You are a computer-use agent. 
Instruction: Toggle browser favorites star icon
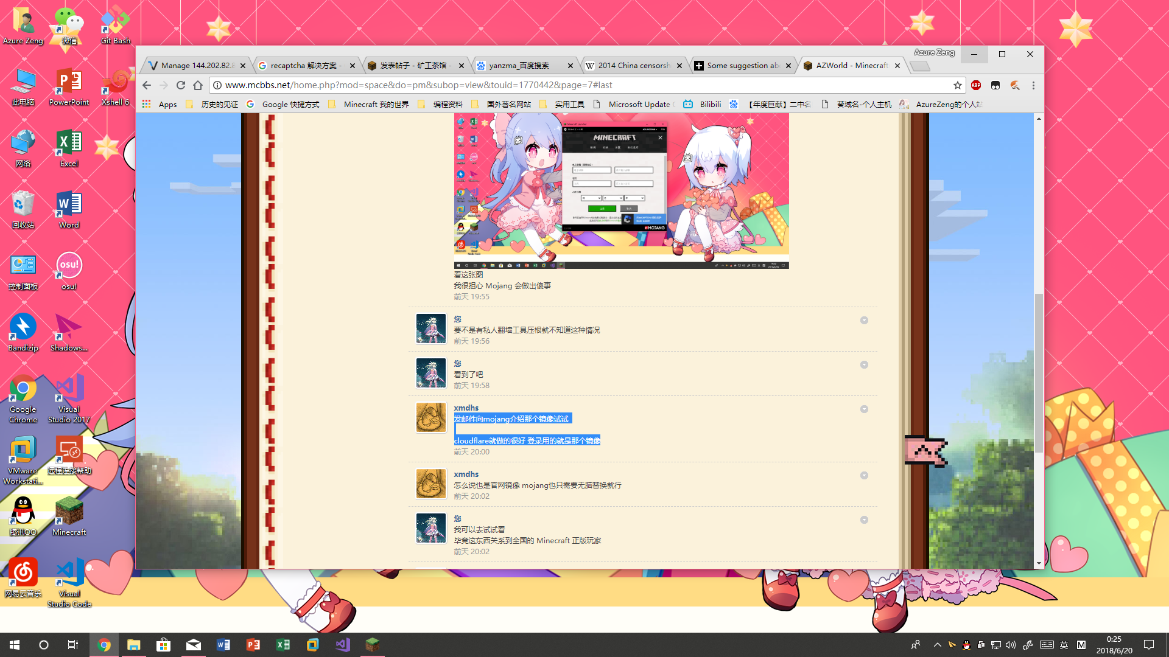[x=957, y=85]
